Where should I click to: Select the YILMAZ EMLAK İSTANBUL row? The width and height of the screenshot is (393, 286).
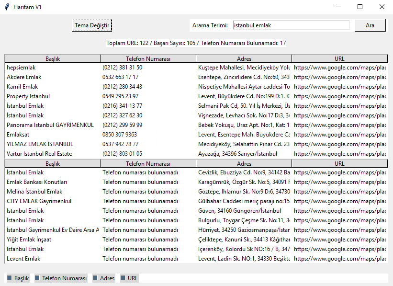pyautogui.click(x=196, y=144)
